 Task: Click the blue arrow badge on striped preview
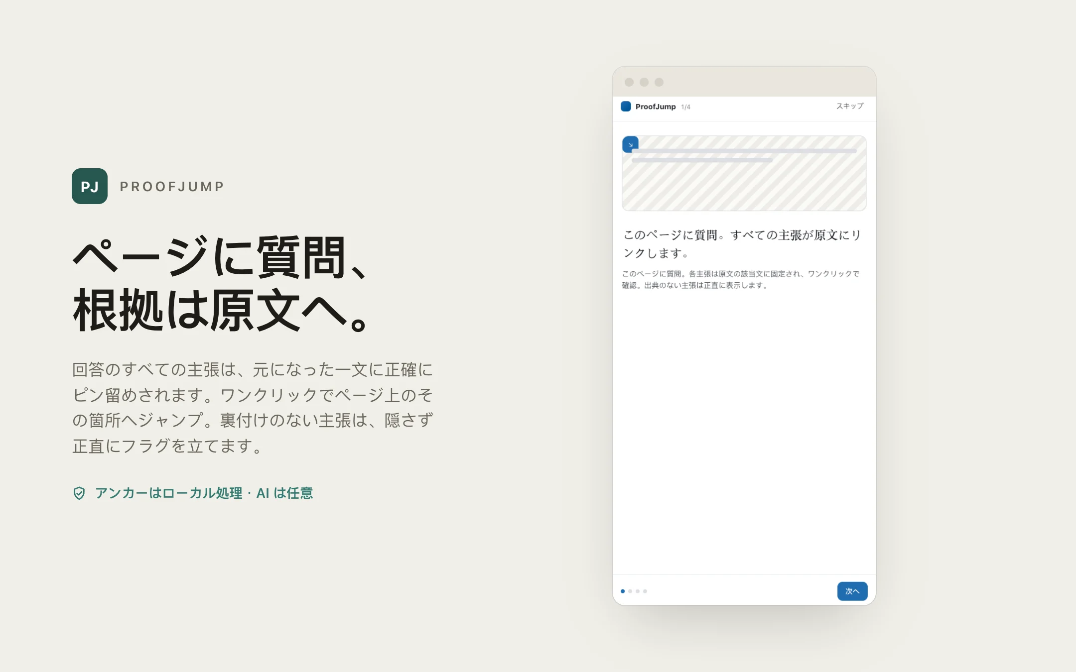pyautogui.click(x=630, y=144)
